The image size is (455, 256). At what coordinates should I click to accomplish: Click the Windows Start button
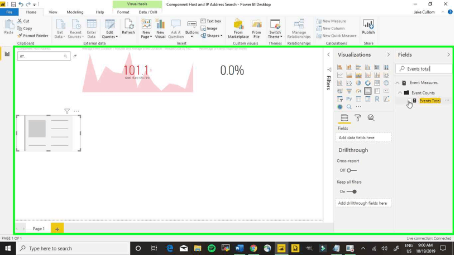[x=8, y=248]
